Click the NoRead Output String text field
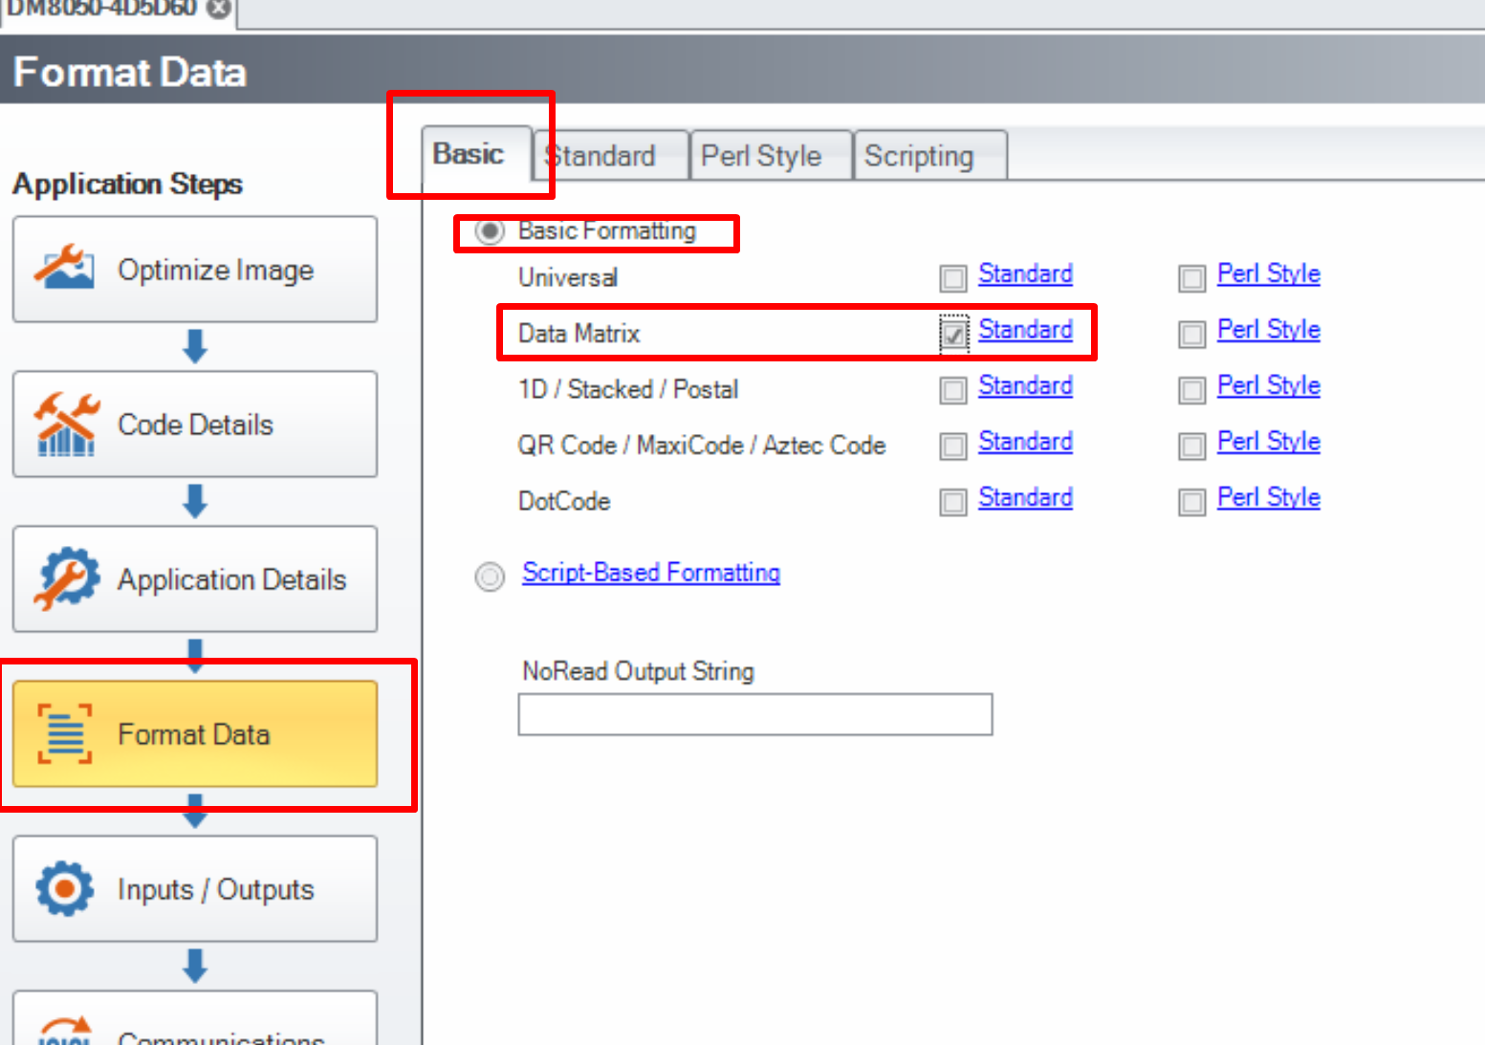 click(x=754, y=714)
